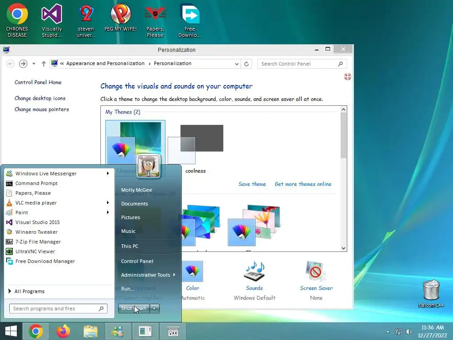This screenshot has width=453, height=340.
Task: Open the Shut down options arrow
Action: pyautogui.click(x=154, y=309)
